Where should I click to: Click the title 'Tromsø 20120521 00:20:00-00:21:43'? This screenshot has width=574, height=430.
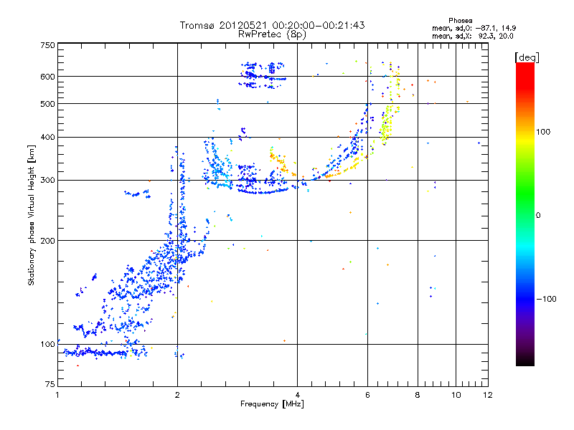pos(272,25)
